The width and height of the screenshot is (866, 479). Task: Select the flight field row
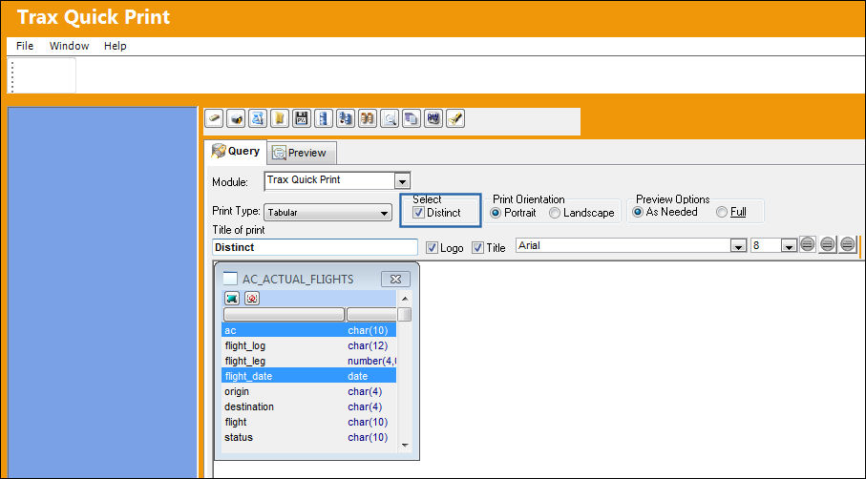click(308, 422)
